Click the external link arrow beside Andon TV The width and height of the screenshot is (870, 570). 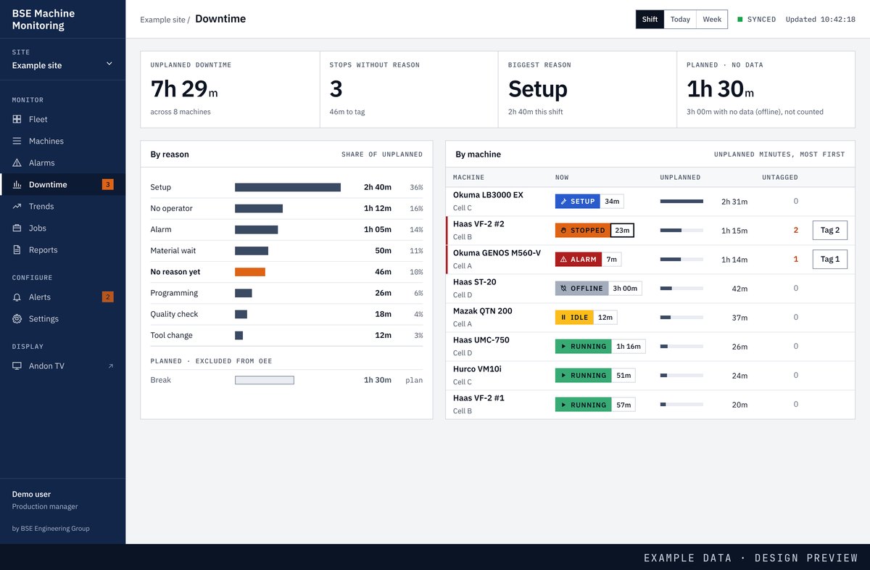click(111, 366)
